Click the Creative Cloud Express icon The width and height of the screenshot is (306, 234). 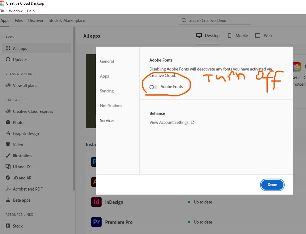[x=8, y=111]
